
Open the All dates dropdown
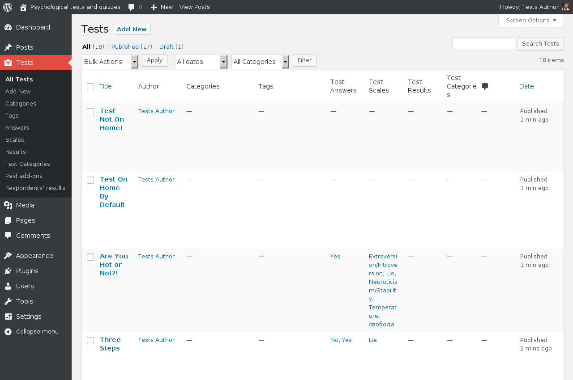pyautogui.click(x=201, y=62)
